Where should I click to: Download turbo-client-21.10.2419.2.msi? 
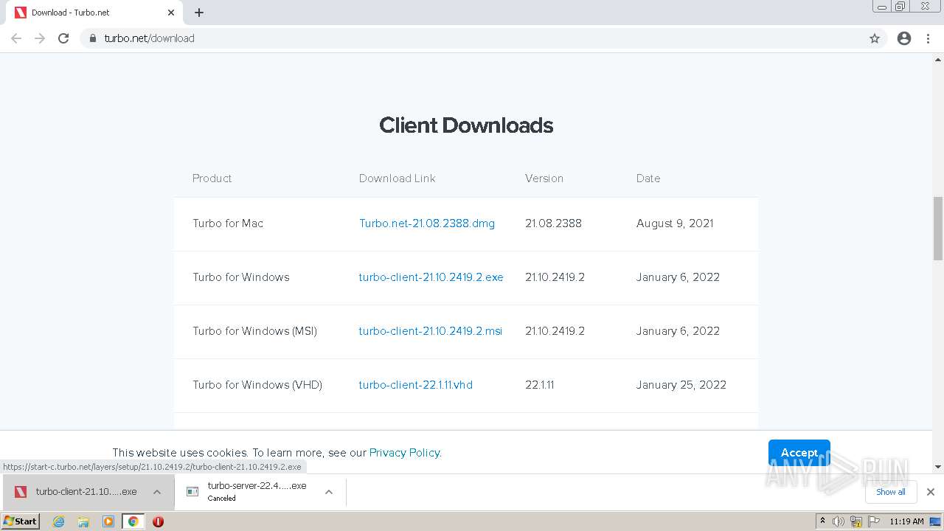pyautogui.click(x=431, y=331)
